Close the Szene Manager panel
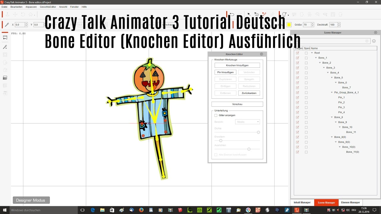Image resolution: width=381 pixels, height=214 pixels. [x=376, y=32]
